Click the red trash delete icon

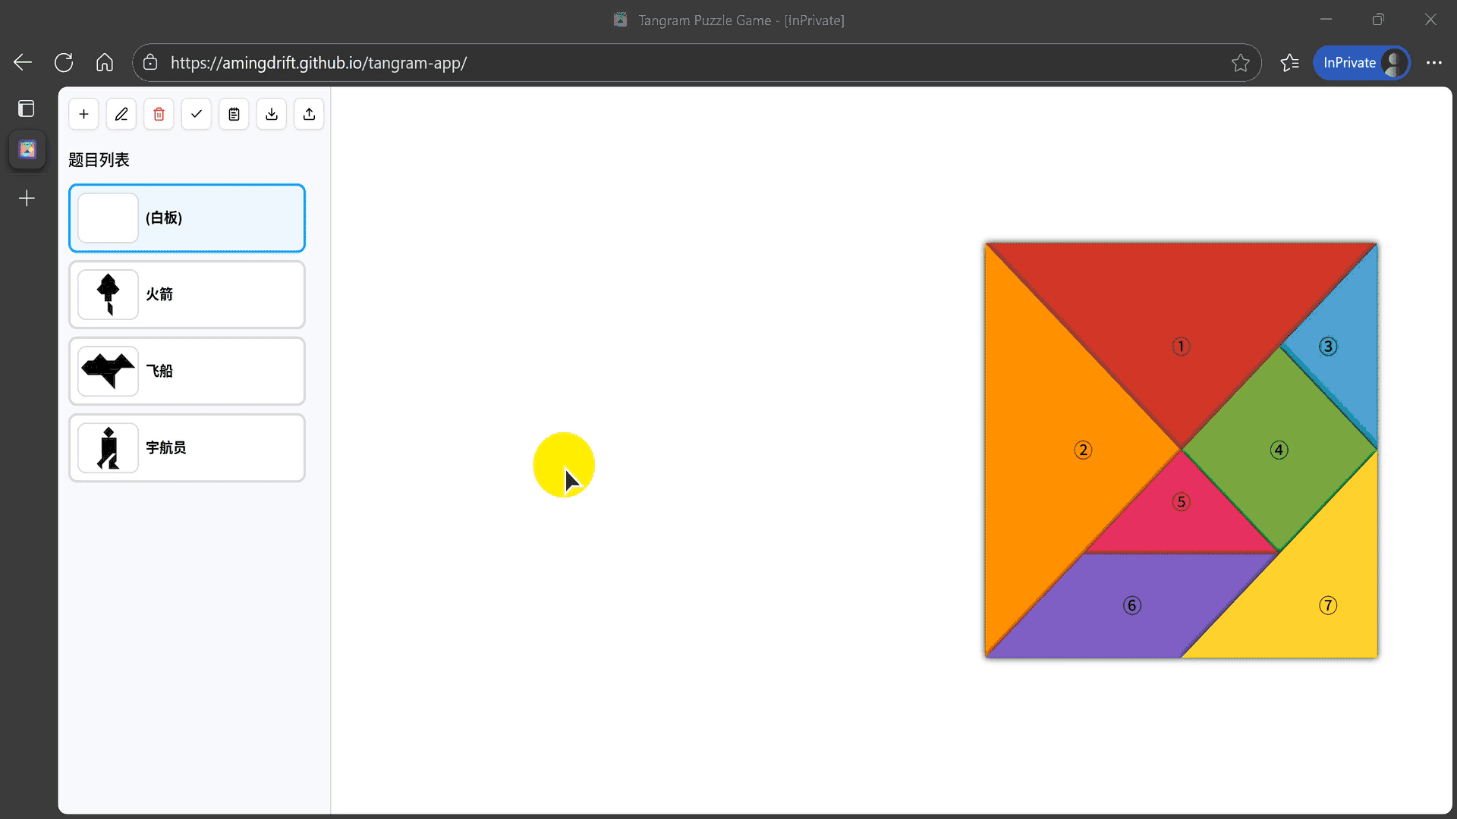159,115
